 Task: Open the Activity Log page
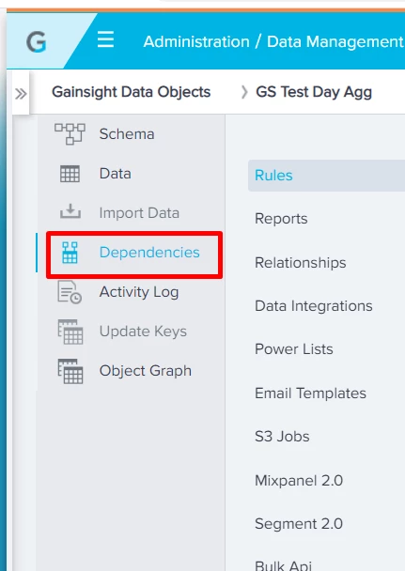139,292
